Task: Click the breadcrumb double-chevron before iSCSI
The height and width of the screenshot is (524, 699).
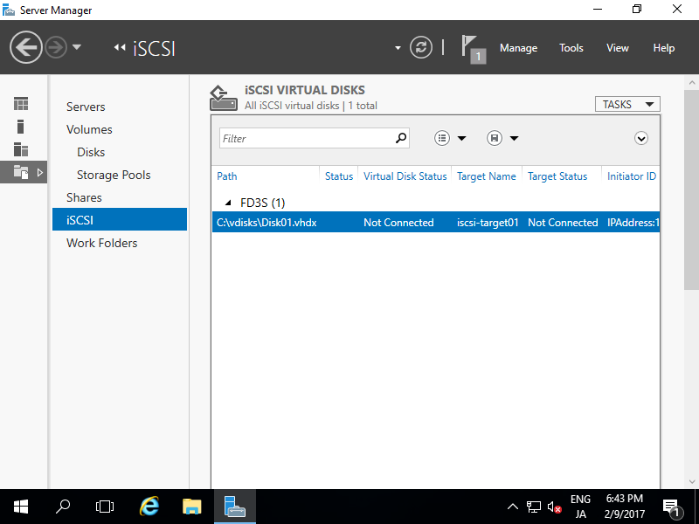Action: (x=119, y=47)
